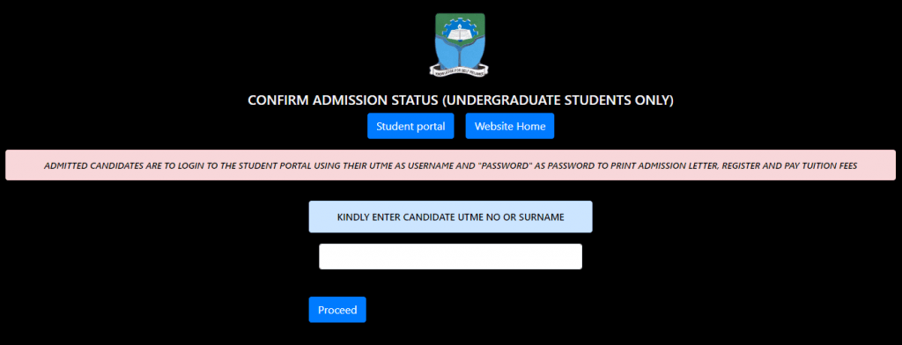Click the university crest logo
The height and width of the screenshot is (345, 902).
[x=460, y=45]
